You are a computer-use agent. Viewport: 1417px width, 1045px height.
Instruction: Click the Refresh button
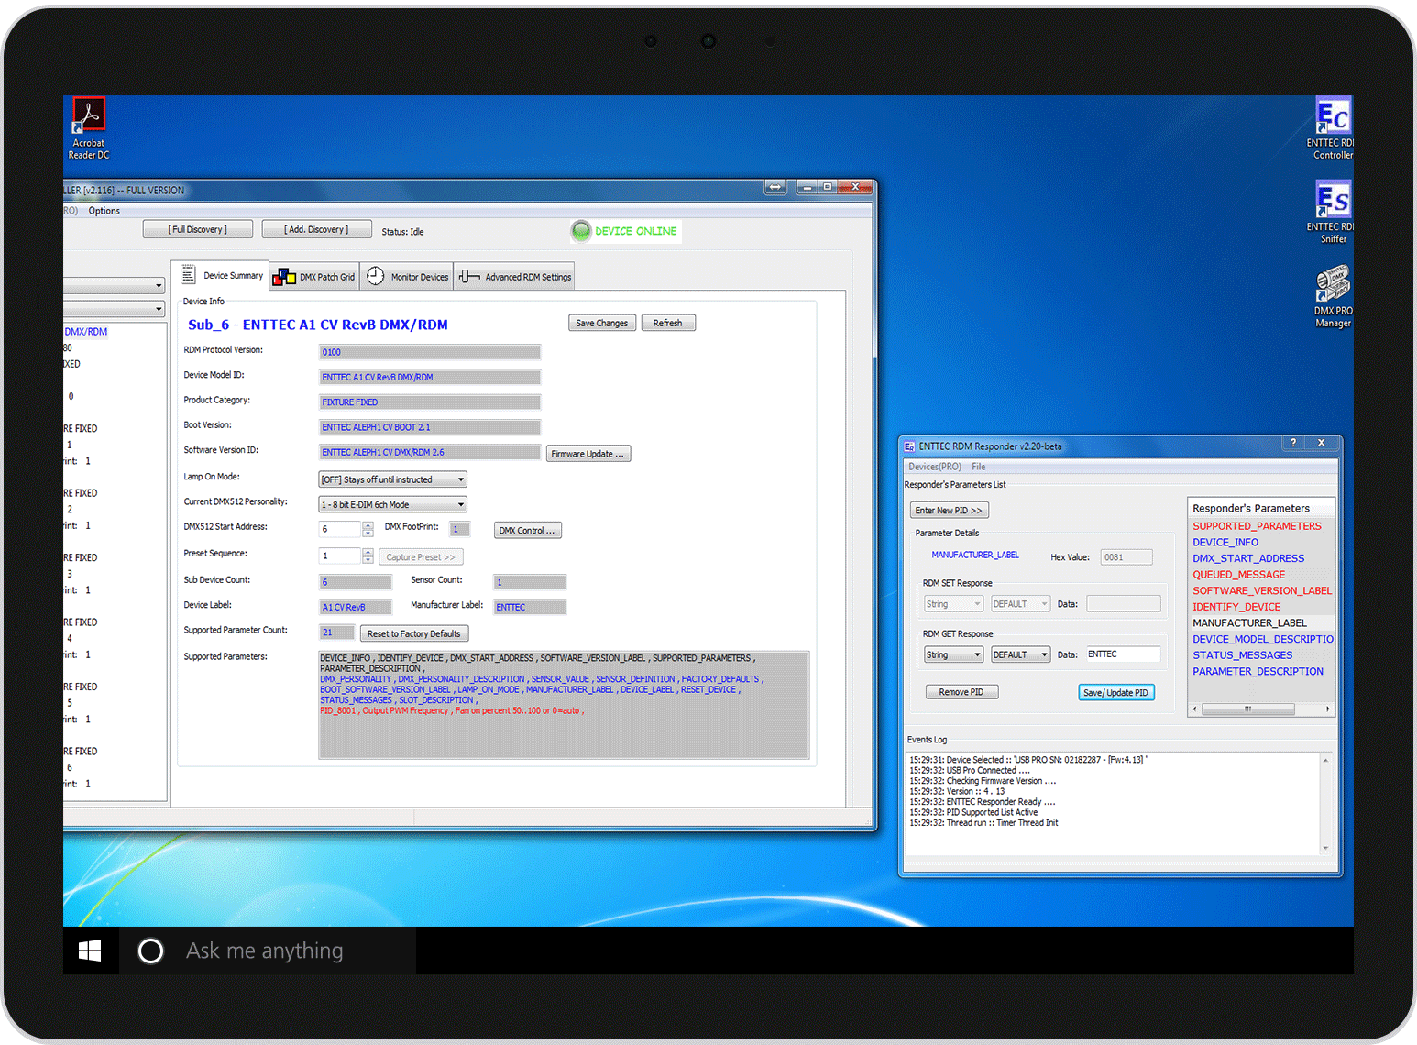click(x=667, y=323)
